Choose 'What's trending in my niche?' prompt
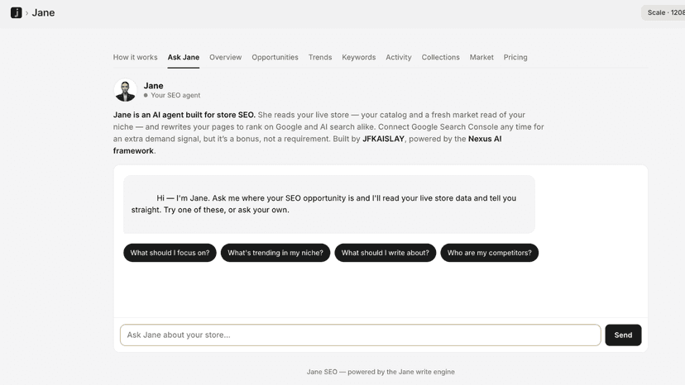 [x=275, y=253]
